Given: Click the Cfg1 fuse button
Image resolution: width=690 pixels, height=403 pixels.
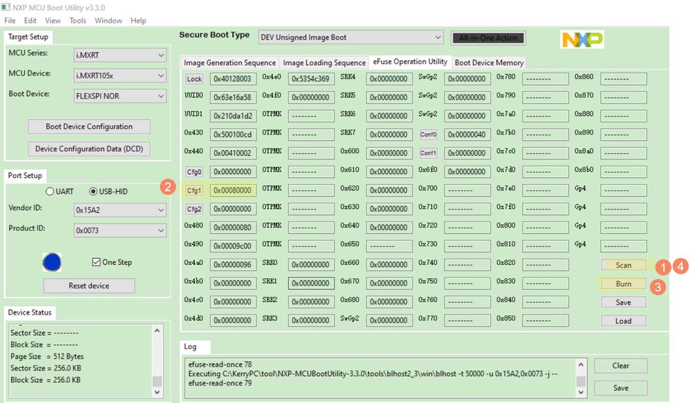Looking at the screenshot, I should click(x=194, y=190).
